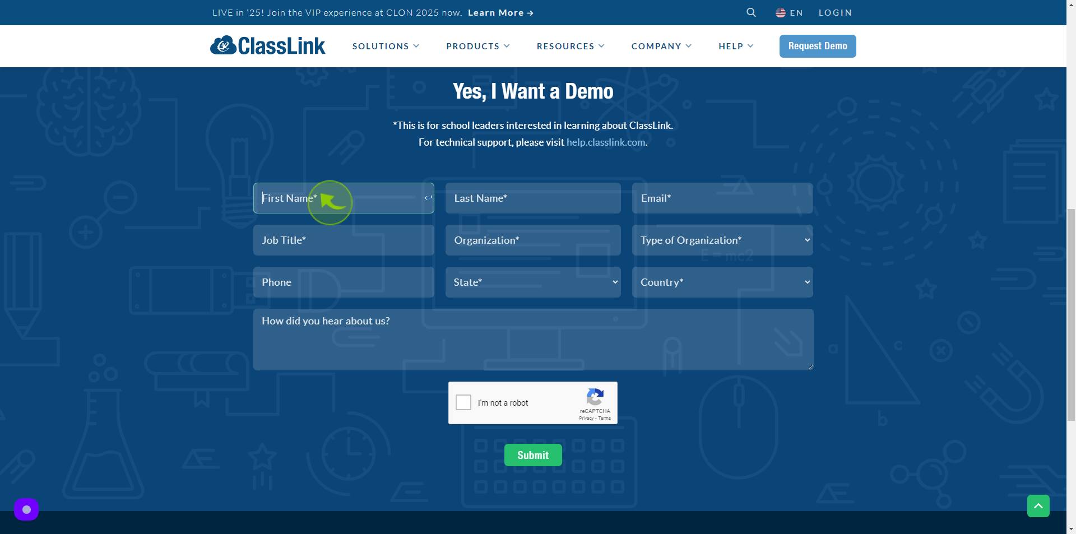Open the reCAPTCHA Terms link
The height and width of the screenshot is (534, 1076).
click(x=605, y=418)
